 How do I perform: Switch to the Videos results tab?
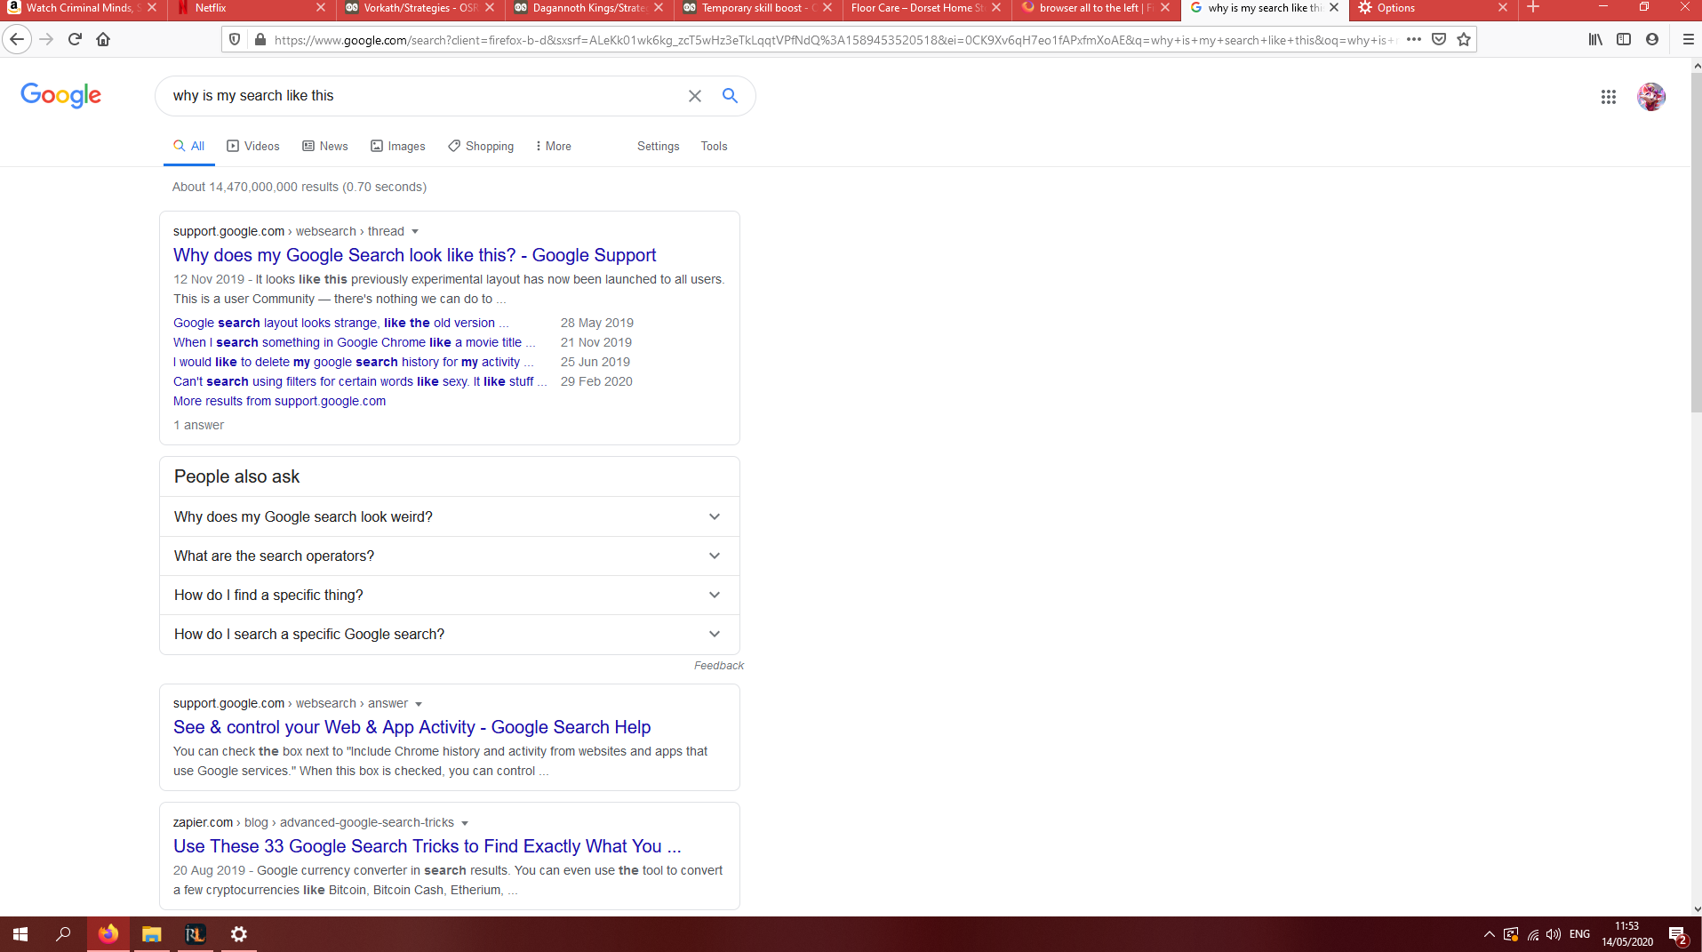253,146
